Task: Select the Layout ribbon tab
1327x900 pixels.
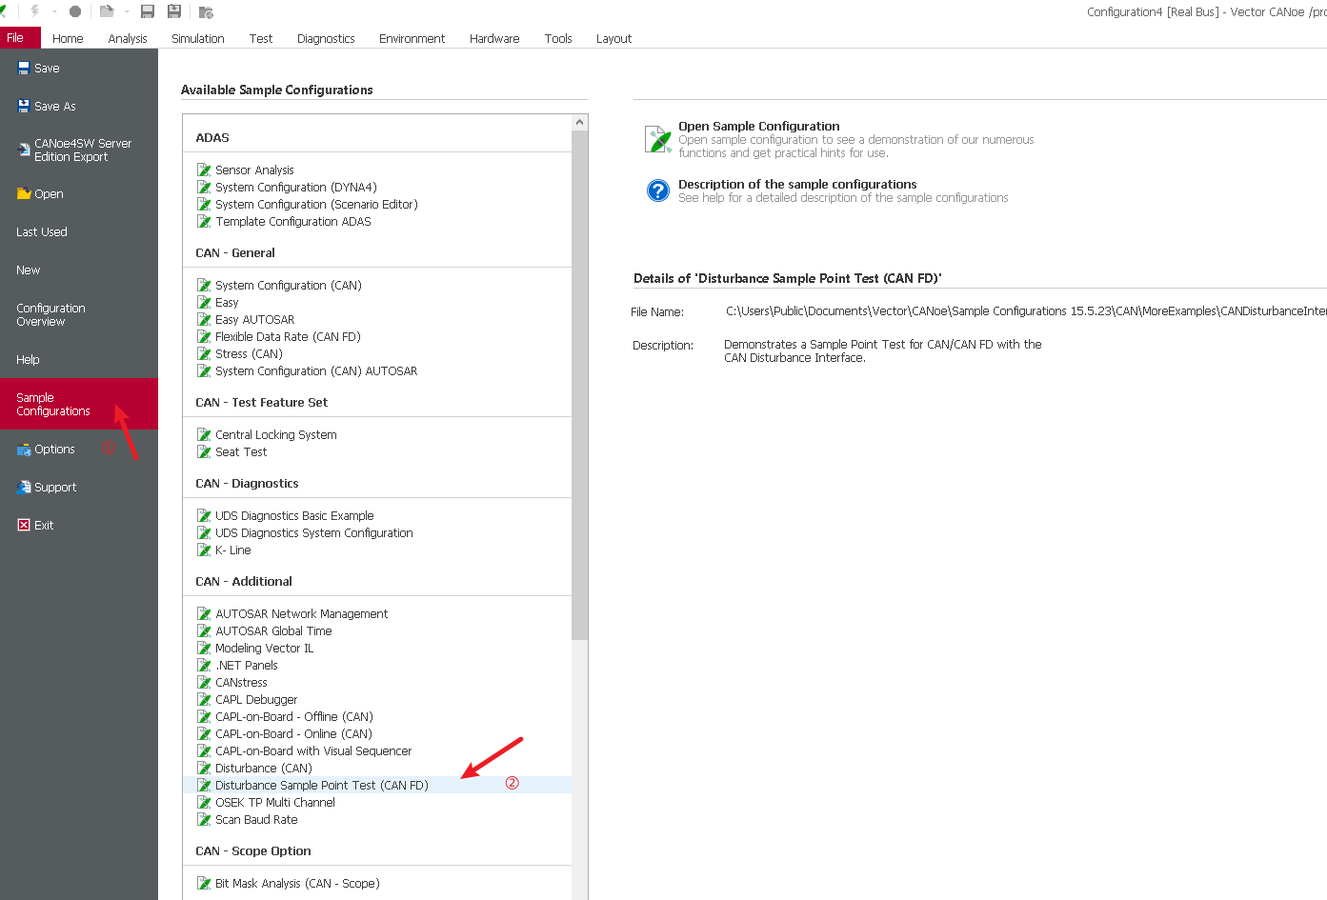Action: click(613, 39)
